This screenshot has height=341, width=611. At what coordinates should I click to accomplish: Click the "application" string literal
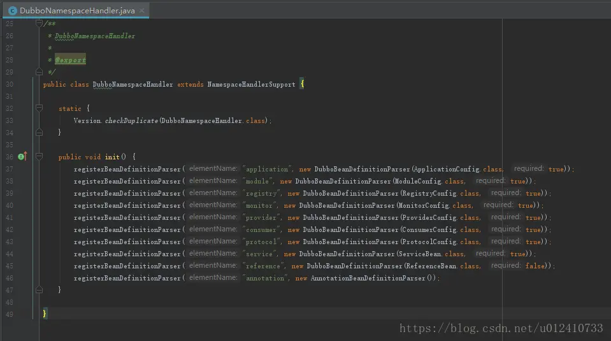pos(267,169)
